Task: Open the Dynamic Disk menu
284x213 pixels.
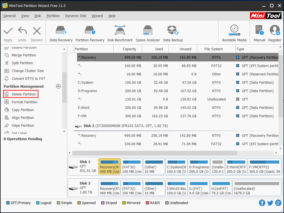Action: point(76,16)
